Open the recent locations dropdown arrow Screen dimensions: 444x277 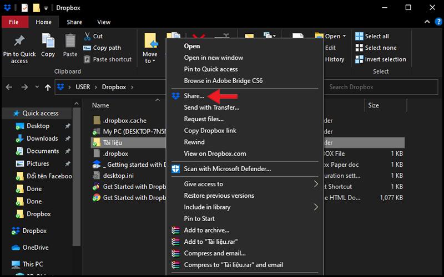tap(37, 87)
